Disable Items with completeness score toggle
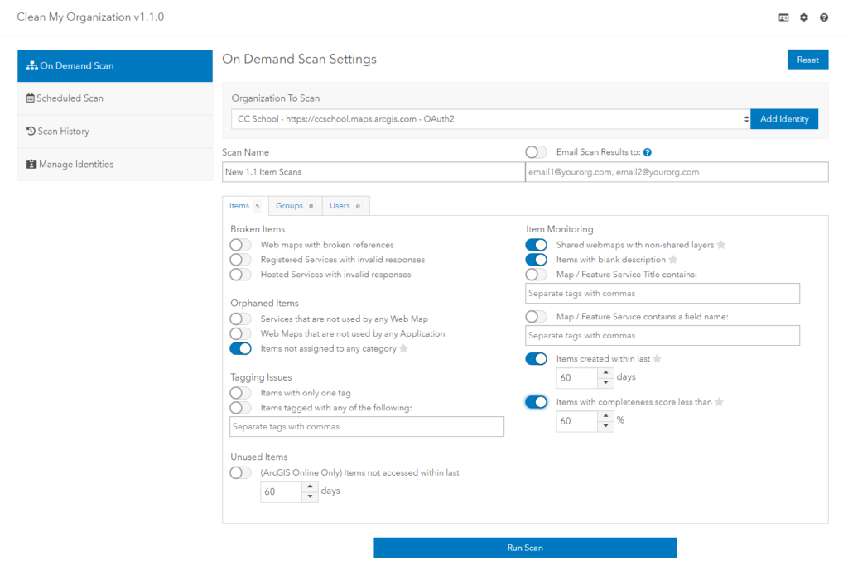Image resolution: width=848 pixels, height=570 pixels. tap(536, 402)
